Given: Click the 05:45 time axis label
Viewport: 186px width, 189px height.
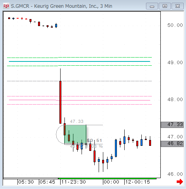Looking at the screenshot, I should pyautogui.click(x=47, y=182).
